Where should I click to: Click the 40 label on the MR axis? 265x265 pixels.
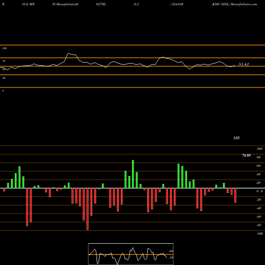pyautogui.click(x=259, y=174)
